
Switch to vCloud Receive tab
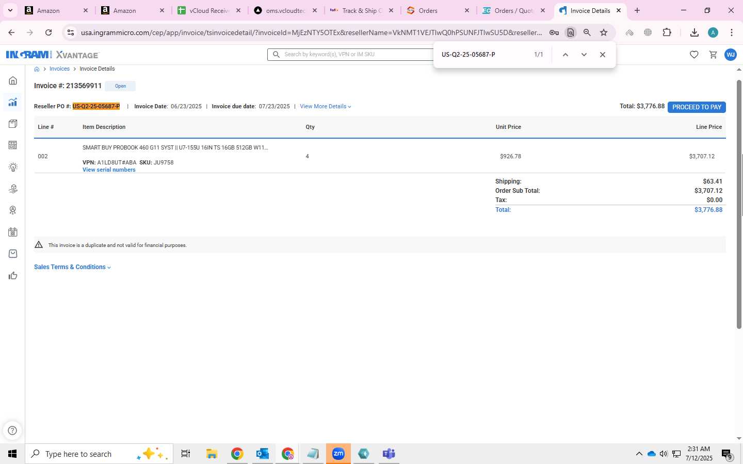tap(209, 10)
